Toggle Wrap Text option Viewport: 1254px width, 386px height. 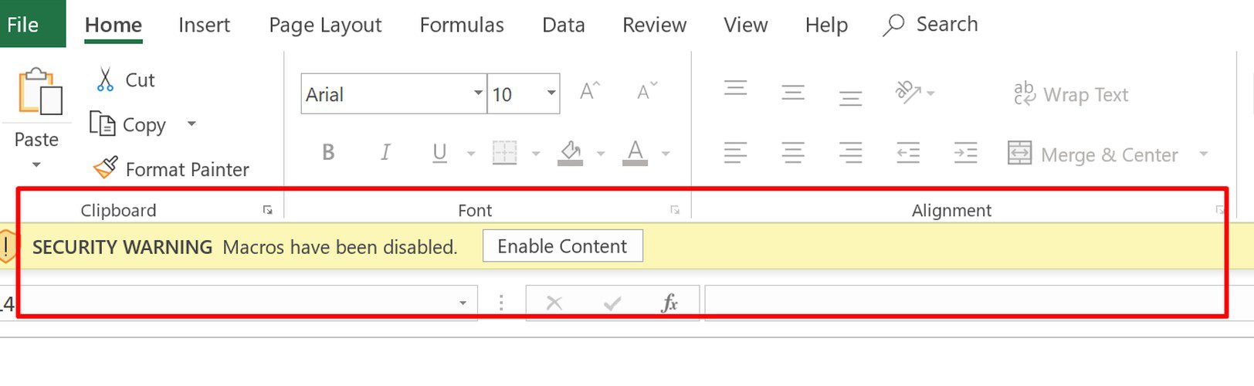pyautogui.click(x=1071, y=94)
